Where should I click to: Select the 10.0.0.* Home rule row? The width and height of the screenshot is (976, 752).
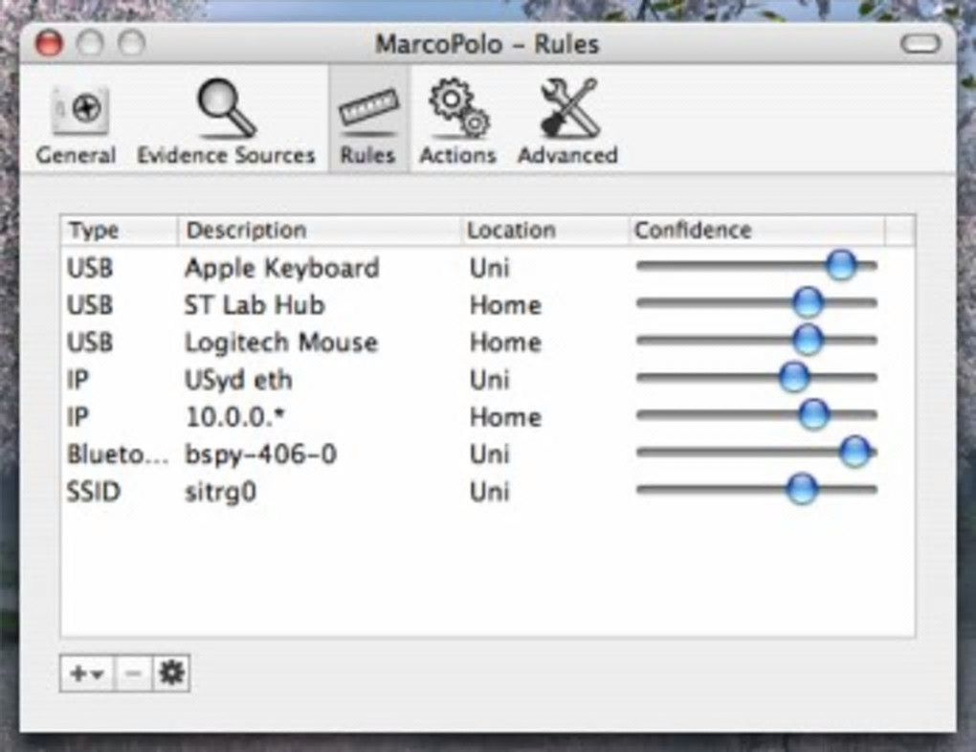[487, 416]
